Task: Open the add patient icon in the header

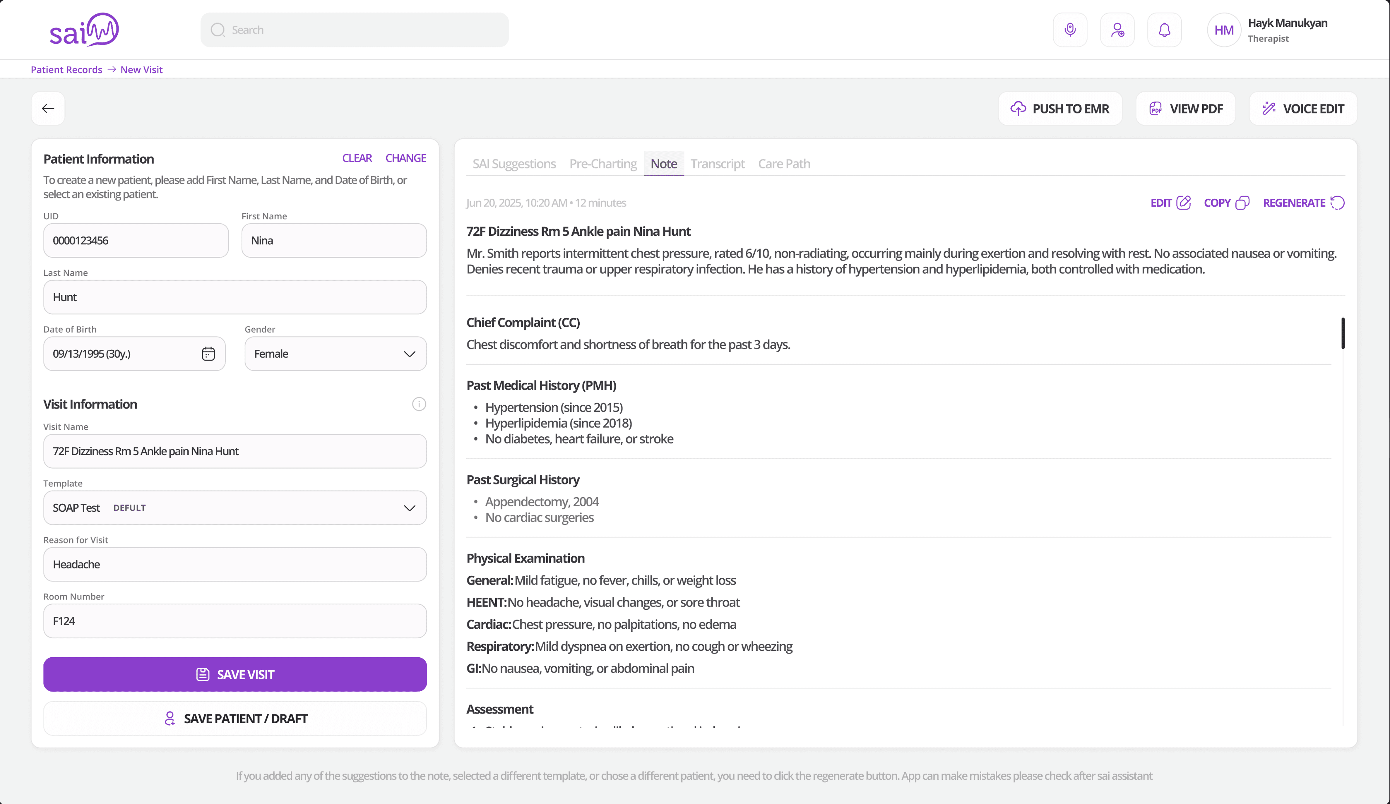Action: pyautogui.click(x=1117, y=30)
